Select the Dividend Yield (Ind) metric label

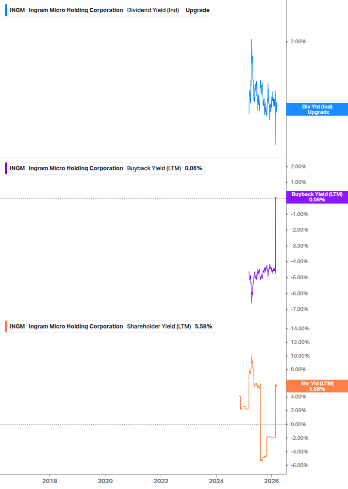[153, 10]
